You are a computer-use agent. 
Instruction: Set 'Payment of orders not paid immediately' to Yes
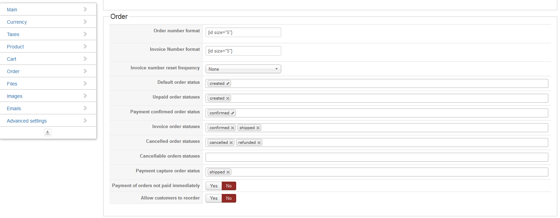coord(214,186)
